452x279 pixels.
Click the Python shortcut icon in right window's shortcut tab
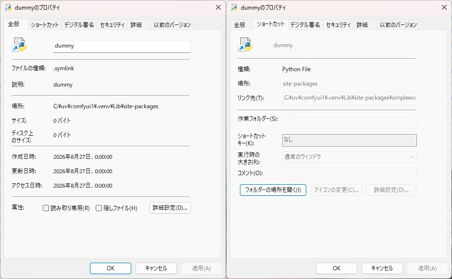point(245,45)
